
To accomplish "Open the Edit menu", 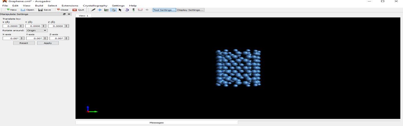I will pyautogui.click(x=15, y=5).
